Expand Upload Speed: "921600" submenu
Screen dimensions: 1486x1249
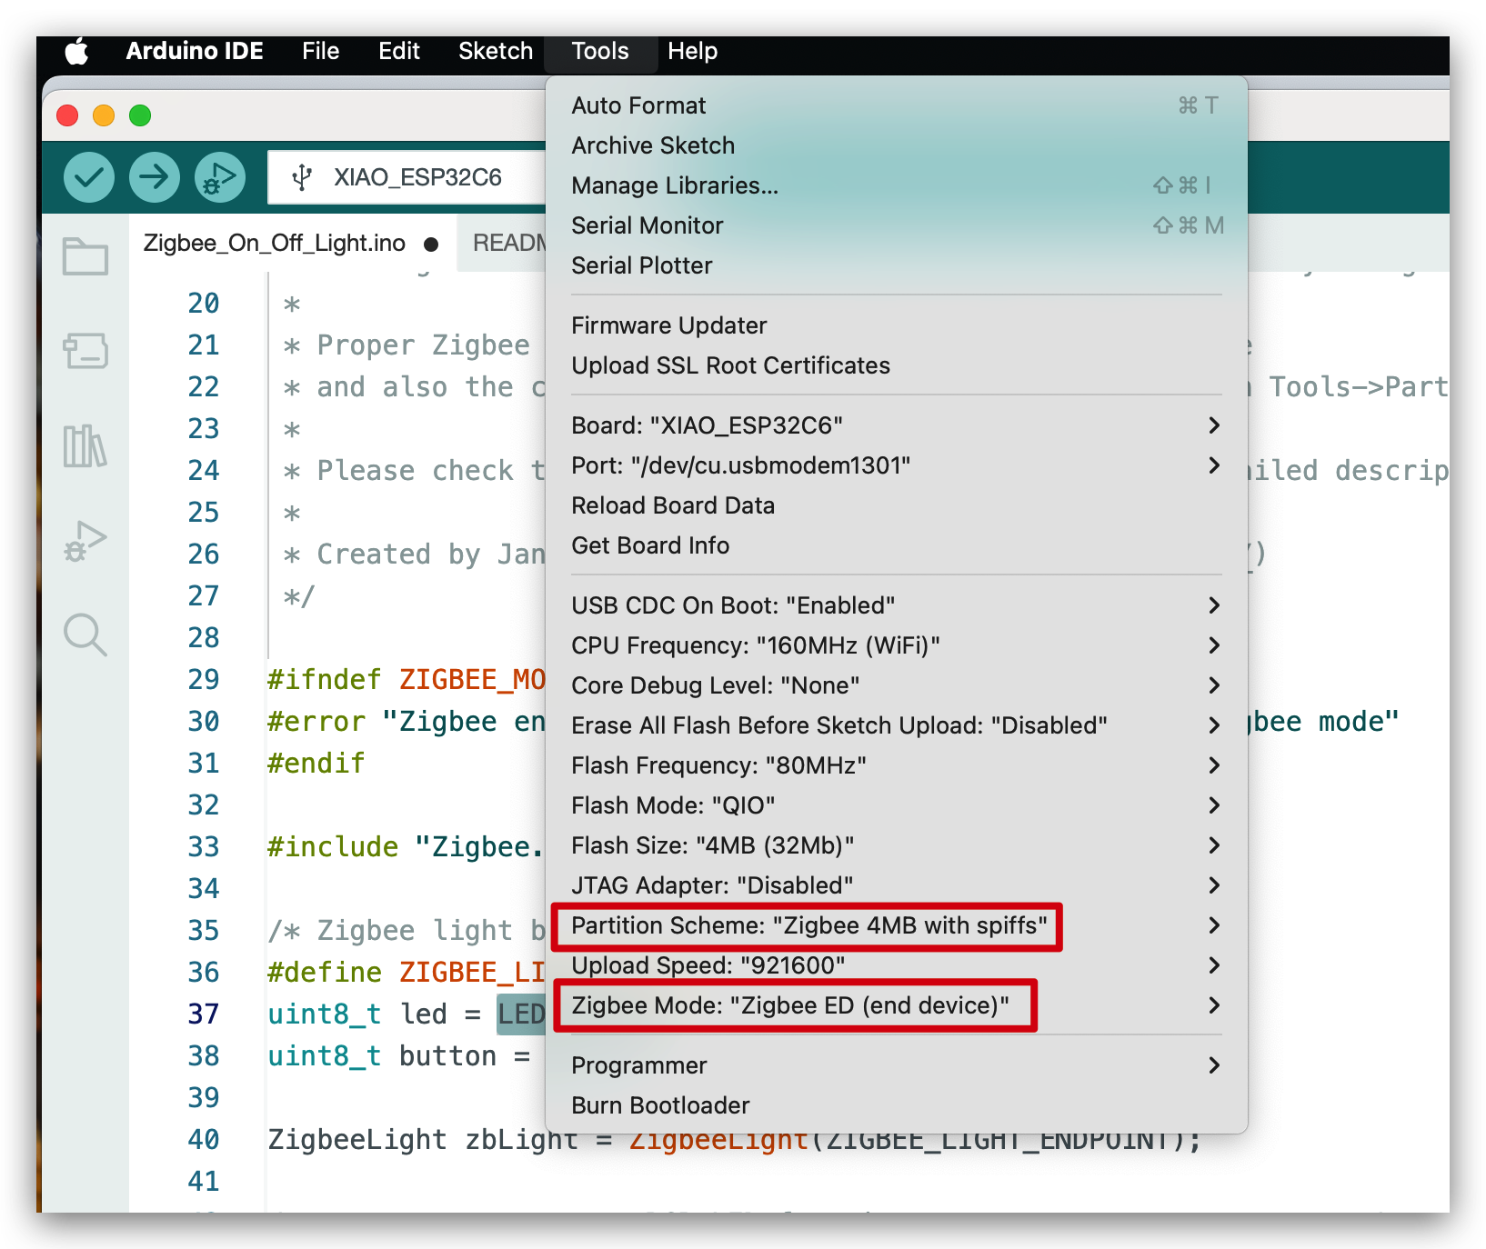897,965
